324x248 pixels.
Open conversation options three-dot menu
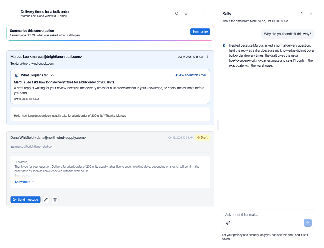point(195,14)
